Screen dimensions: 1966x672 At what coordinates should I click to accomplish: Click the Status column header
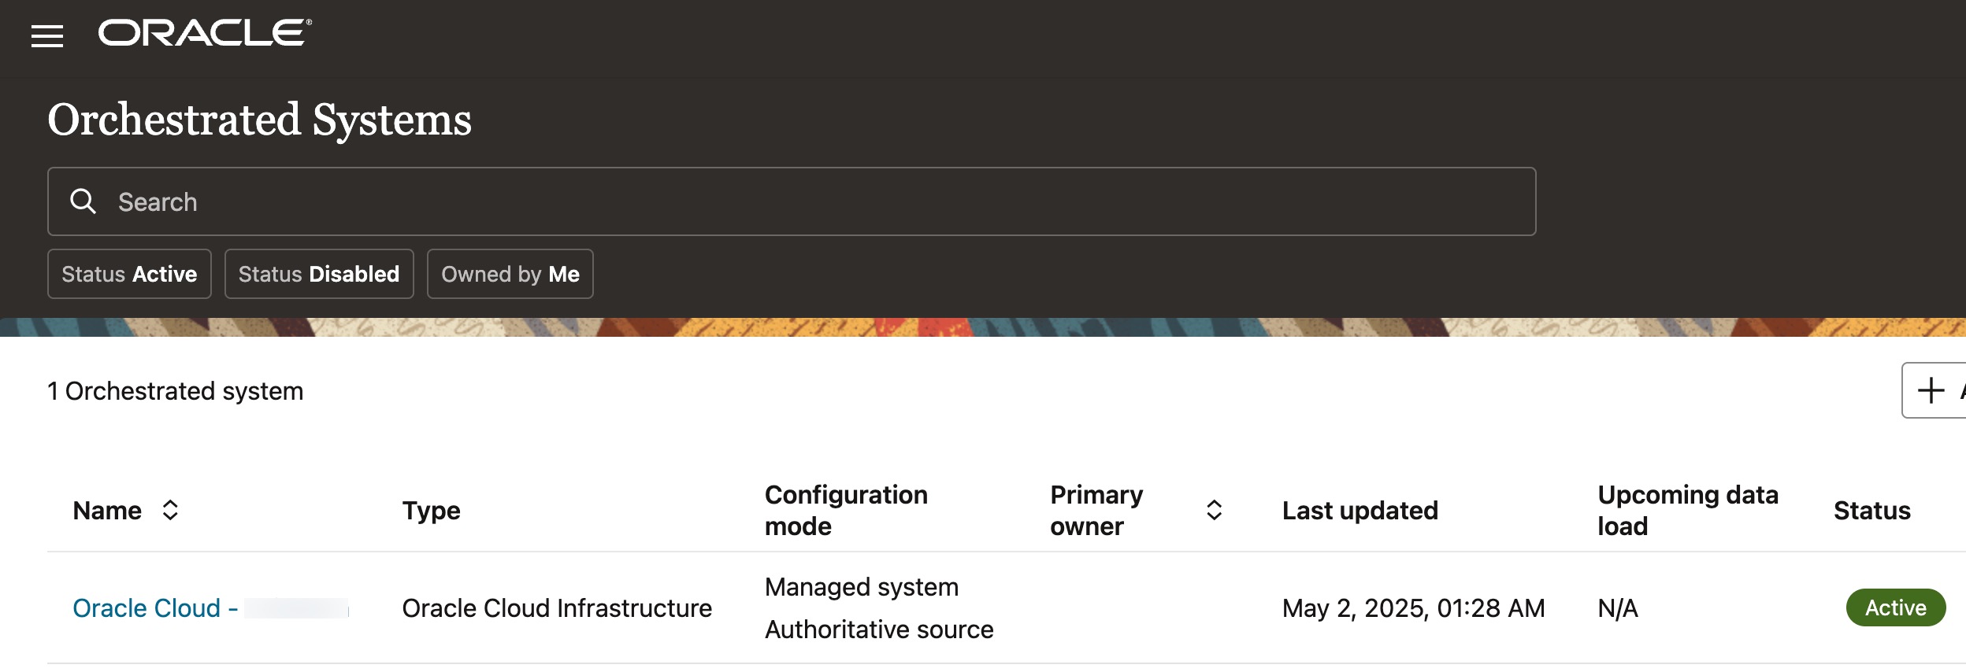click(1871, 511)
